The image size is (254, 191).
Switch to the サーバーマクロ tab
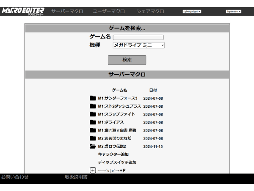click(x=67, y=11)
